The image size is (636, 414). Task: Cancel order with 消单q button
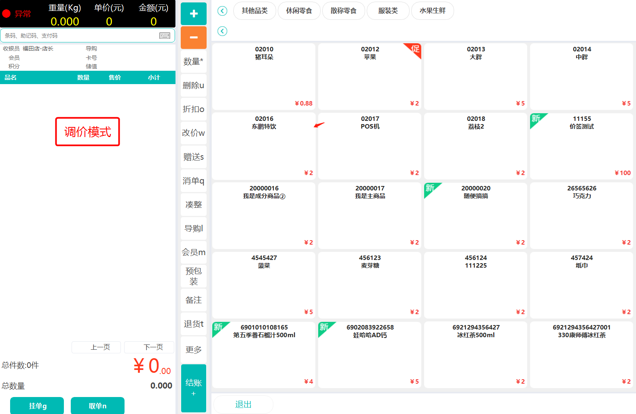(194, 181)
